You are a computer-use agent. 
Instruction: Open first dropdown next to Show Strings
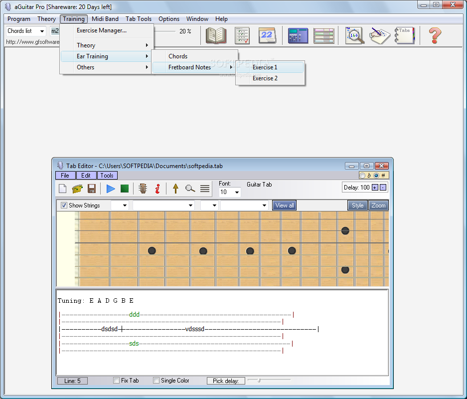[125, 205]
